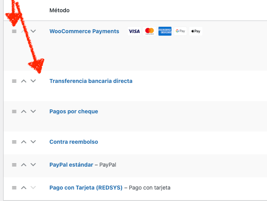267x201 pixels.
Task: Move Pagos por cheque up
Action: pyautogui.click(x=24, y=111)
